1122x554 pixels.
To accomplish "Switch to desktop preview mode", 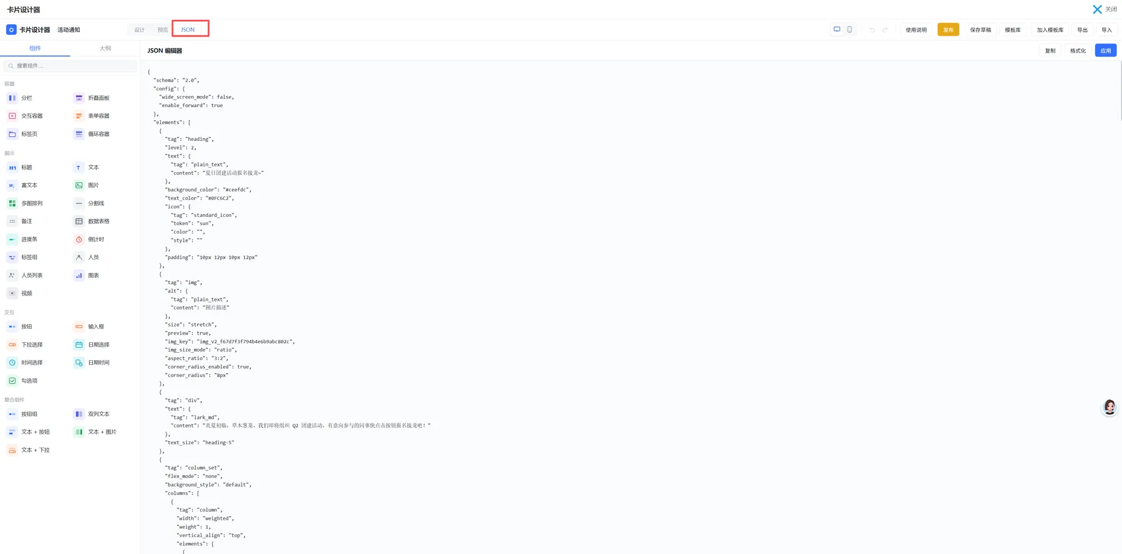I will coord(837,29).
